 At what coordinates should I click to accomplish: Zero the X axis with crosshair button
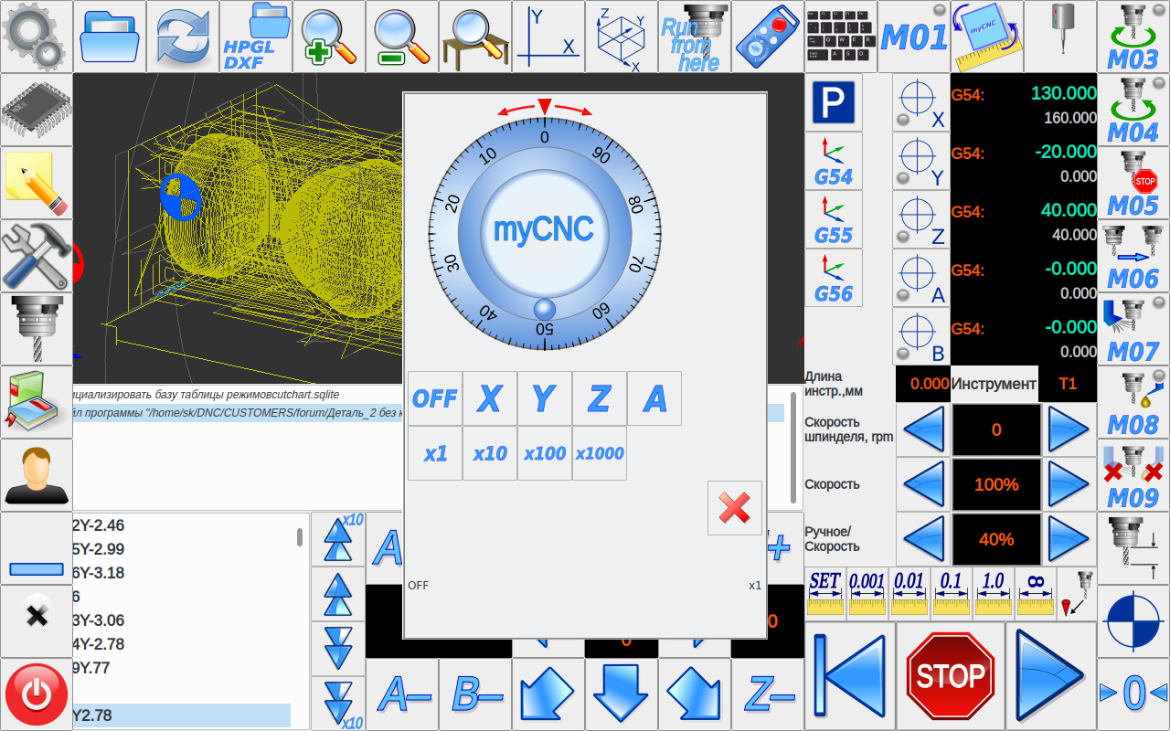921,102
